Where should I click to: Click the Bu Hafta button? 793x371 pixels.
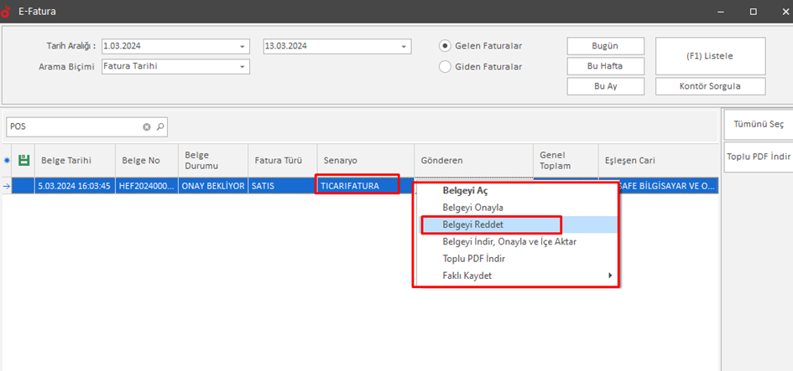point(605,66)
